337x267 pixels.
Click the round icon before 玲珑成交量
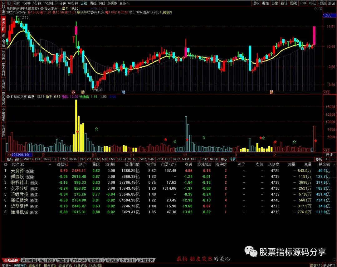8,97
